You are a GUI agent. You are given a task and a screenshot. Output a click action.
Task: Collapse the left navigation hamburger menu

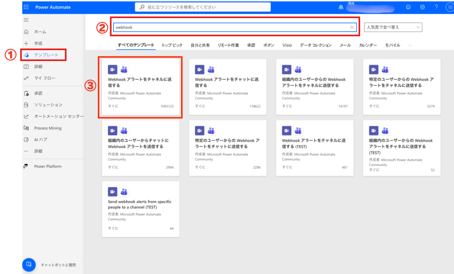tap(26, 20)
